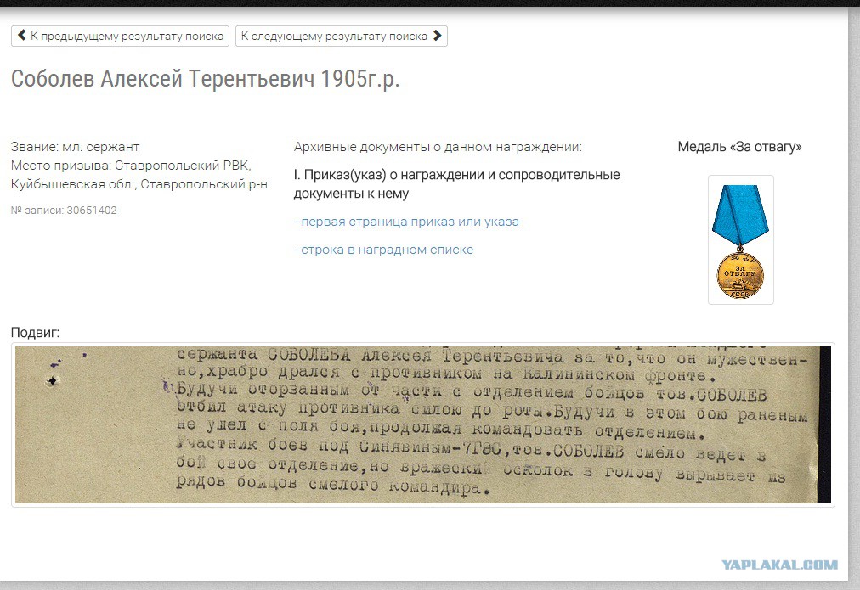Select heading 'Соболев Алексей Терентьевич 1905г.р.'
The image size is (860, 590).
[x=205, y=79]
